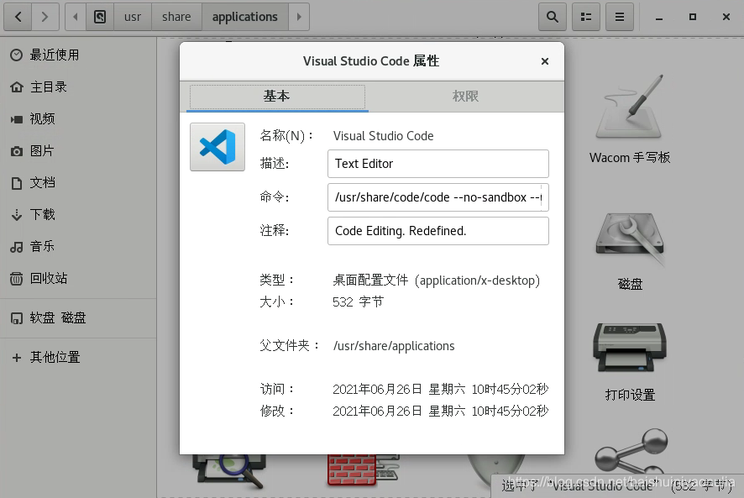Open 其他位置 in the sidebar
This screenshot has width=744, height=498.
[78, 357]
